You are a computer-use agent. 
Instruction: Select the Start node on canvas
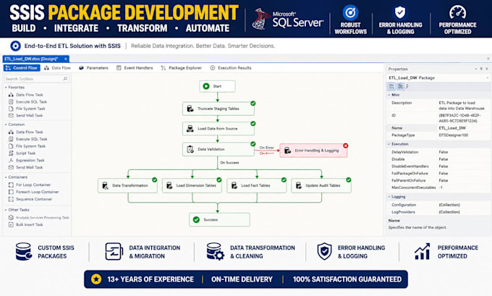[x=217, y=86]
